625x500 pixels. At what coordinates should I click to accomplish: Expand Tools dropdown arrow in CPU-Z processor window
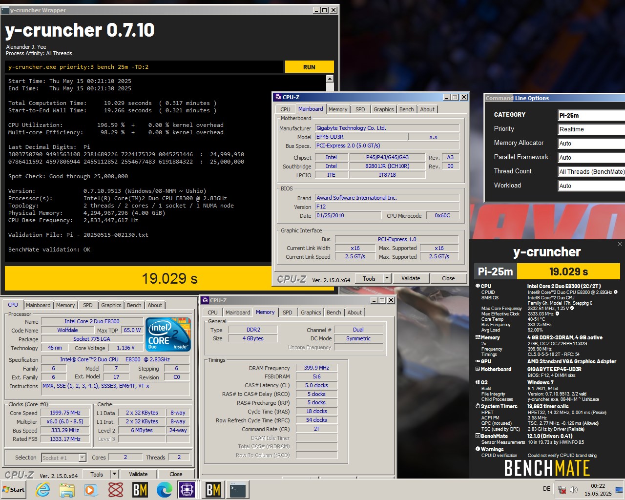click(115, 474)
